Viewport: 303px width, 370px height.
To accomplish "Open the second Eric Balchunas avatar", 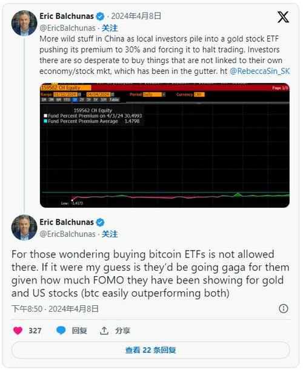I will (x=24, y=228).
